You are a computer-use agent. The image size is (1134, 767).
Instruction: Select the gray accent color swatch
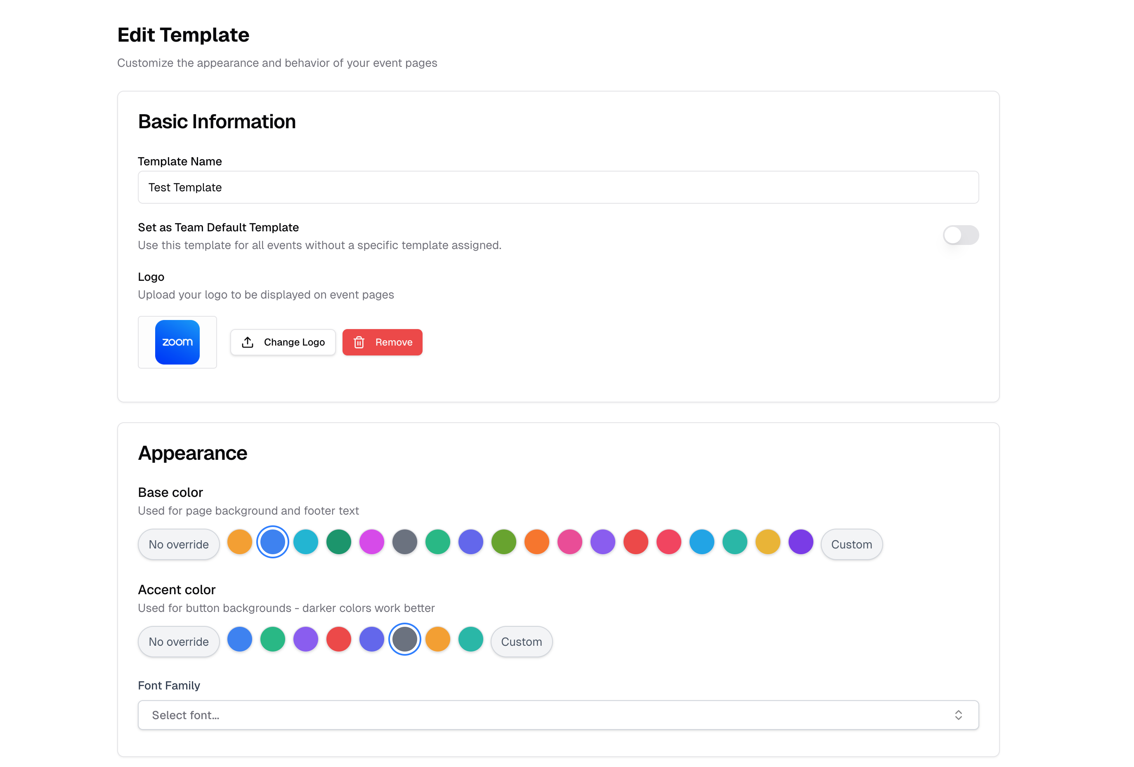pos(404,639)
